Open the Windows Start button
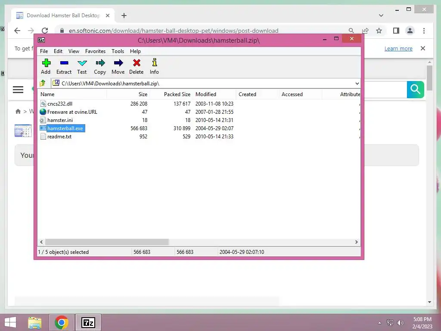This screenshot has height=331, width=441. [x=10, y=322]
